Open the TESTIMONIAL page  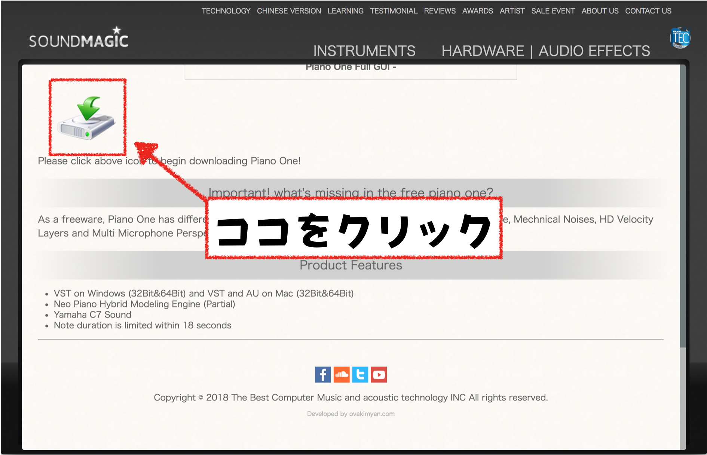(x=394, y=11)
